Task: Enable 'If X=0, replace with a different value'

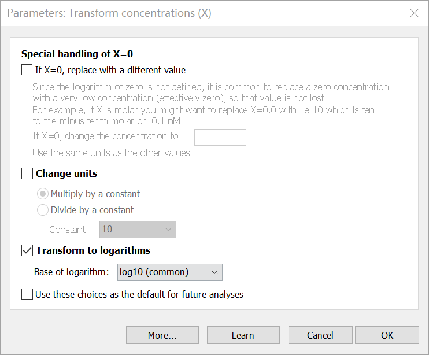Action: 27,70
